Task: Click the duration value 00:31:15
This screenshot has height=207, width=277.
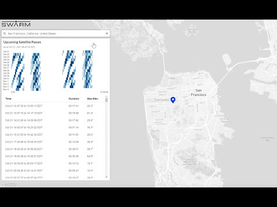Action: (x=73, y=128)
